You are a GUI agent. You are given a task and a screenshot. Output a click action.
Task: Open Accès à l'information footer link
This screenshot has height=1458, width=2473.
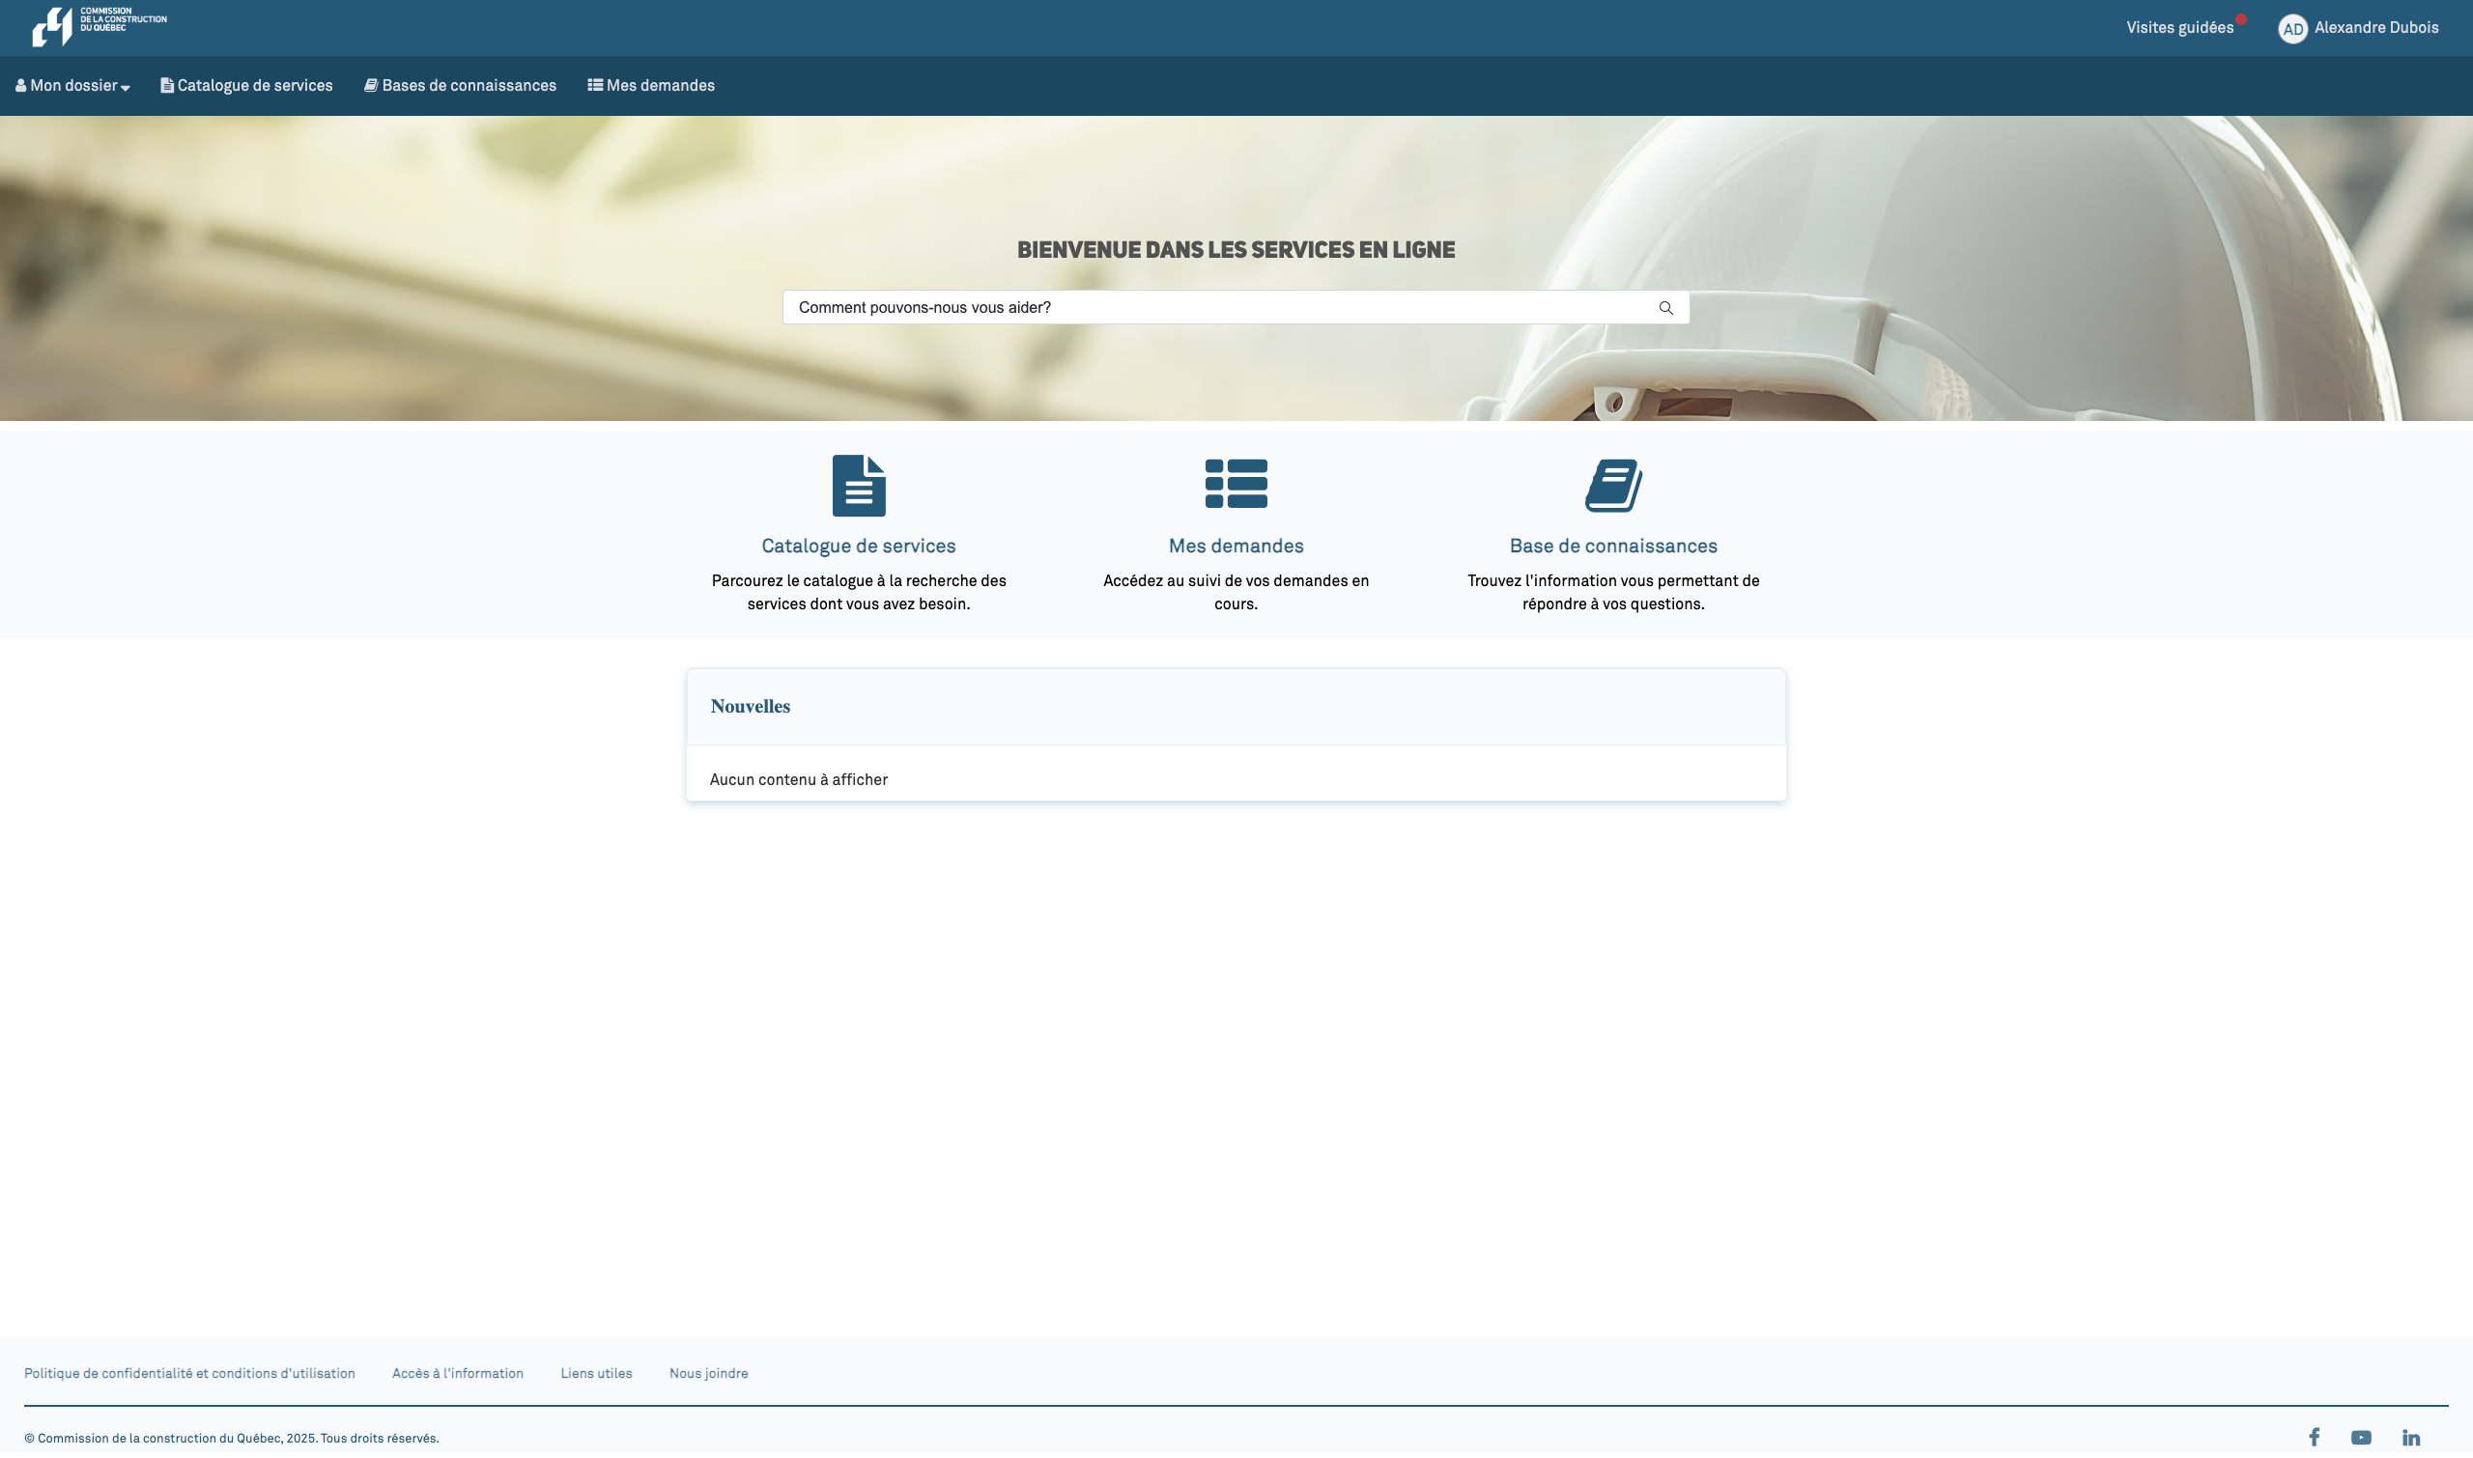(x=457, y=1375)
